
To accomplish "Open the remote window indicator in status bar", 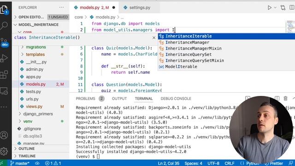I will [2, 163].
